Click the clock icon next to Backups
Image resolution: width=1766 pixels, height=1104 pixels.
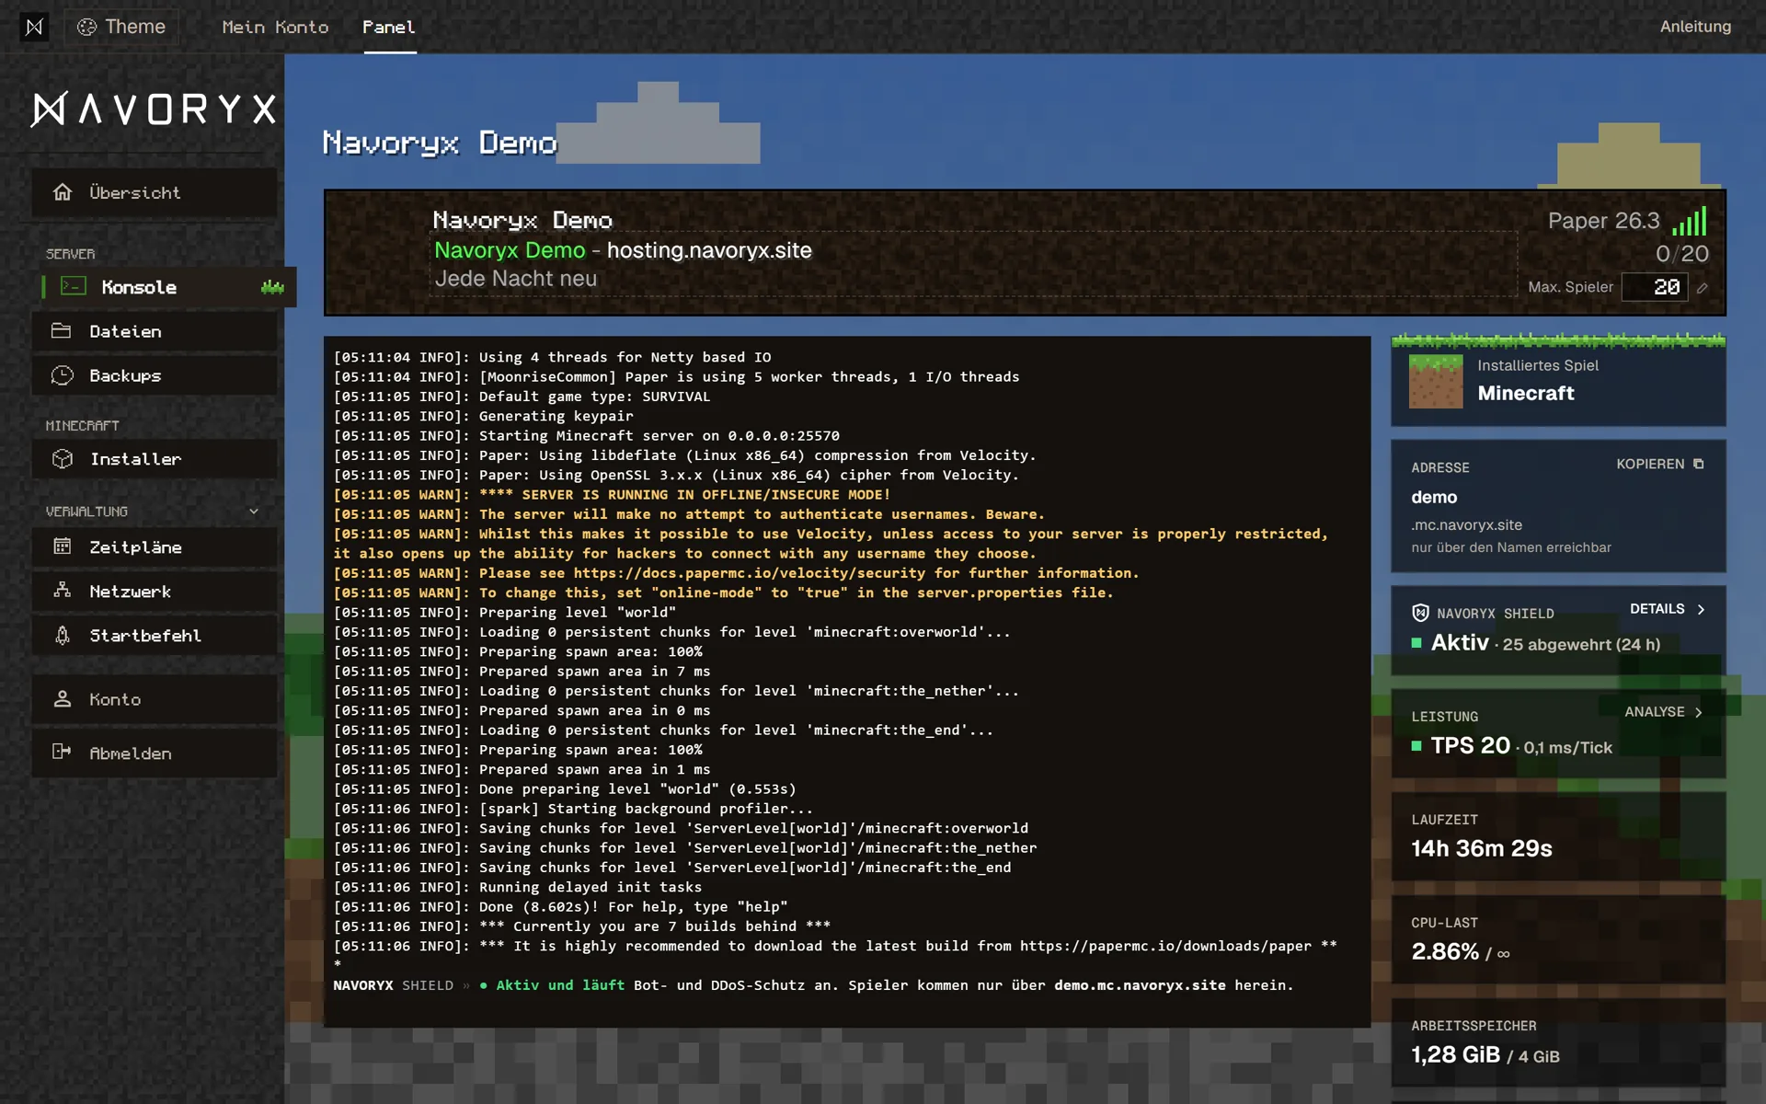point(63,375)
